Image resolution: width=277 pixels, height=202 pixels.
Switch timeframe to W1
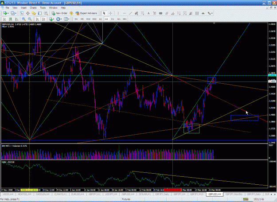pyautogui.click(x=119, y=19)
